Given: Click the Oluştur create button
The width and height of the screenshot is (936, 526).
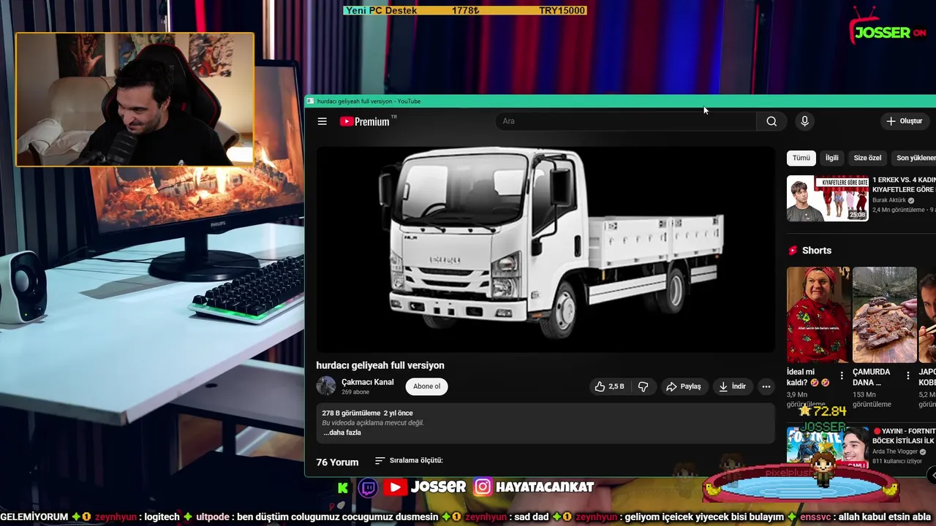Looking at the screenshot, I should (905, 121).
